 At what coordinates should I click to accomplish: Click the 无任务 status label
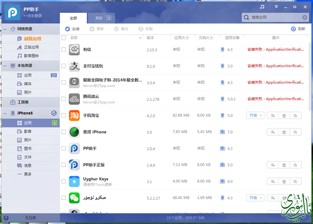pos(31,218)
